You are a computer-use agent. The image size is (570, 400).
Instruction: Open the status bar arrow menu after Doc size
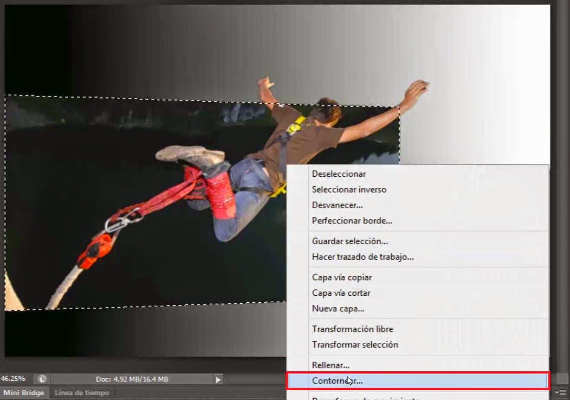point(218,379)
